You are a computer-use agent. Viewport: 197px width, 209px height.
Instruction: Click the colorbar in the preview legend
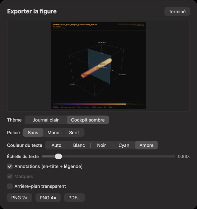pyautogui.click(x=91, y=104)
